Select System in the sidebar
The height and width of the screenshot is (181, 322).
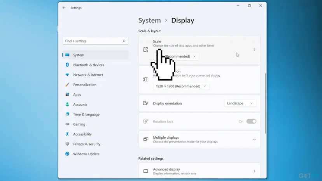coord(95,55)
